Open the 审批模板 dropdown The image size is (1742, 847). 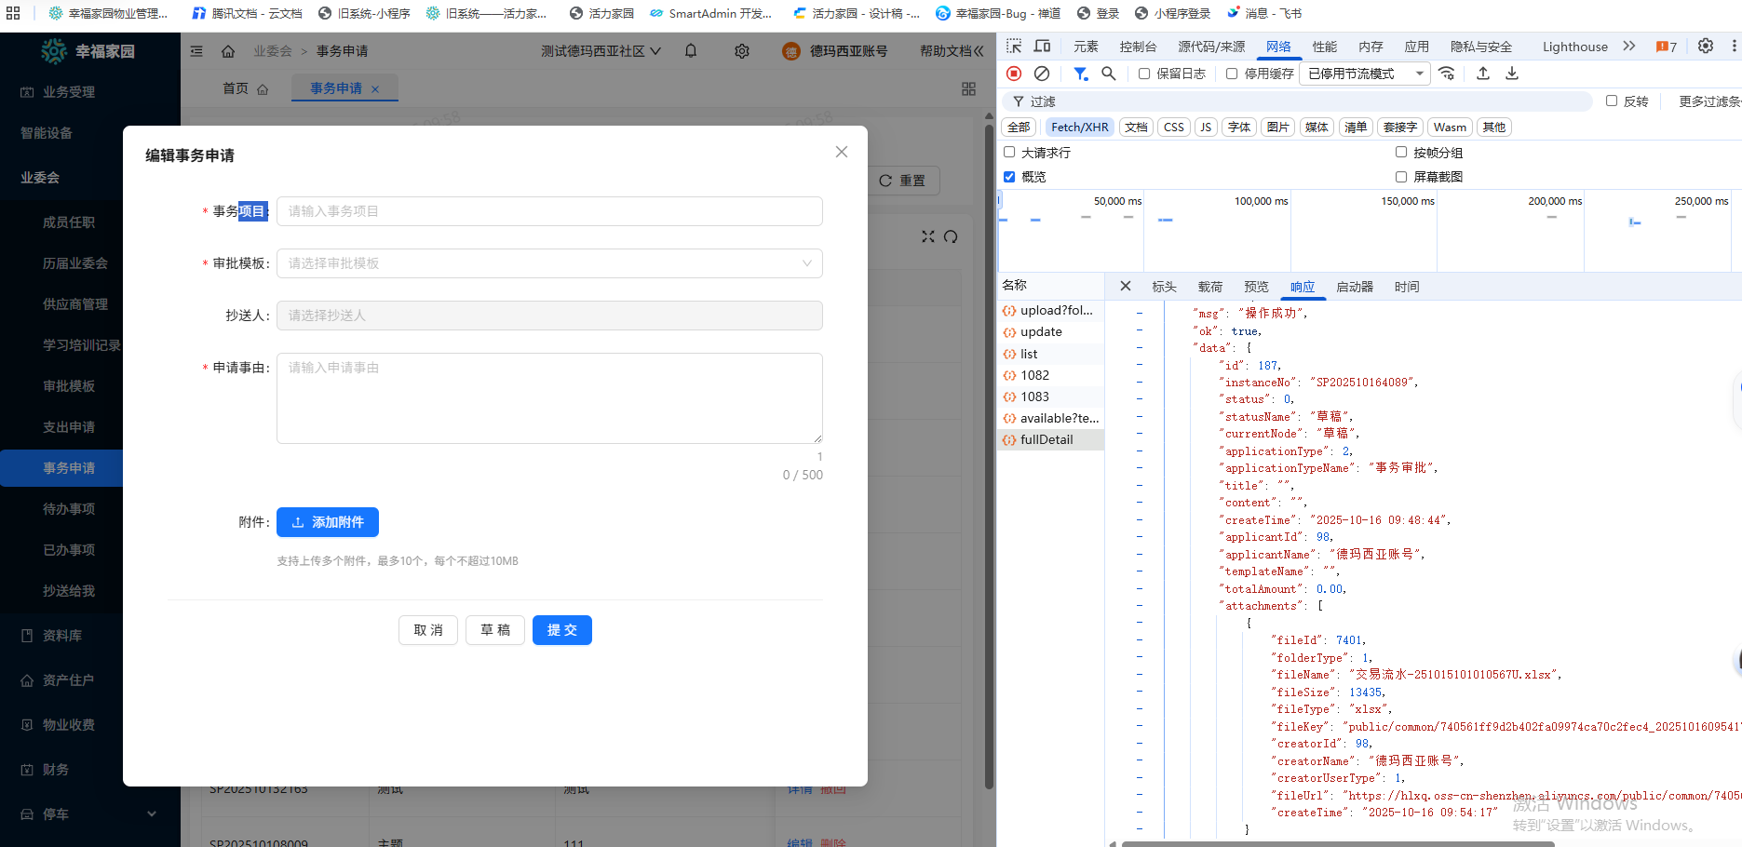coord(549,263)
